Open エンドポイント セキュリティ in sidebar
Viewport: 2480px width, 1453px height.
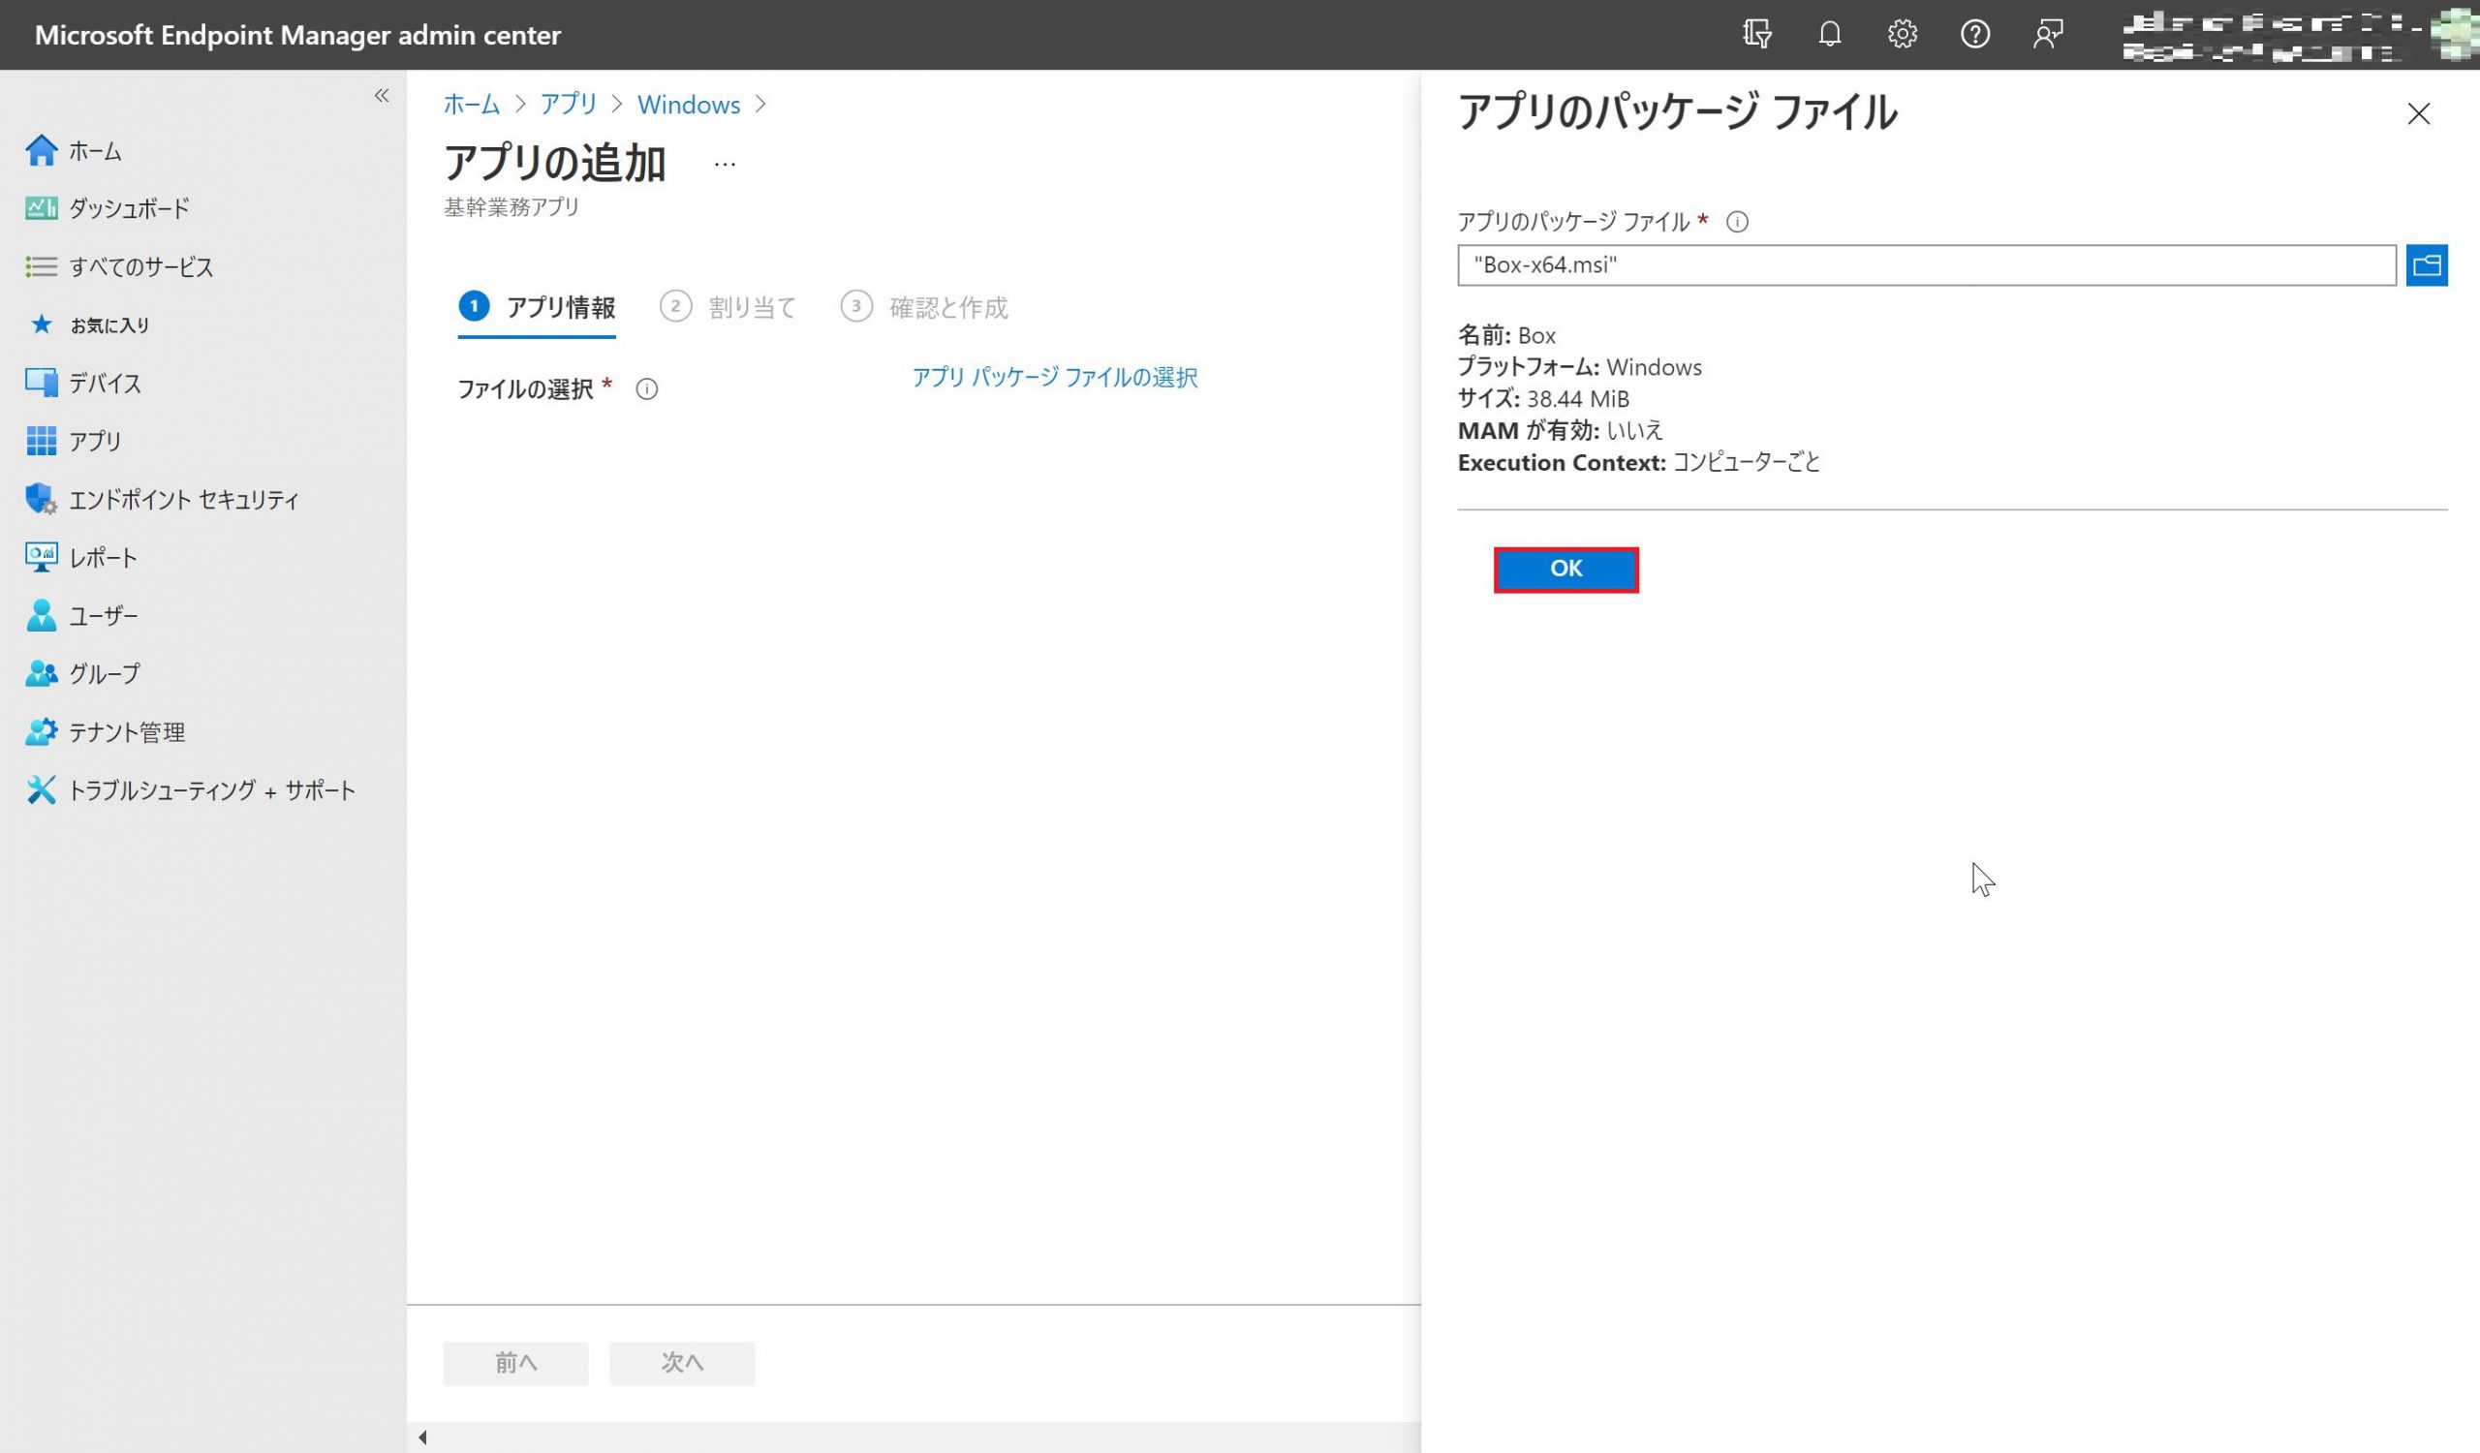(x=183, y=500)
